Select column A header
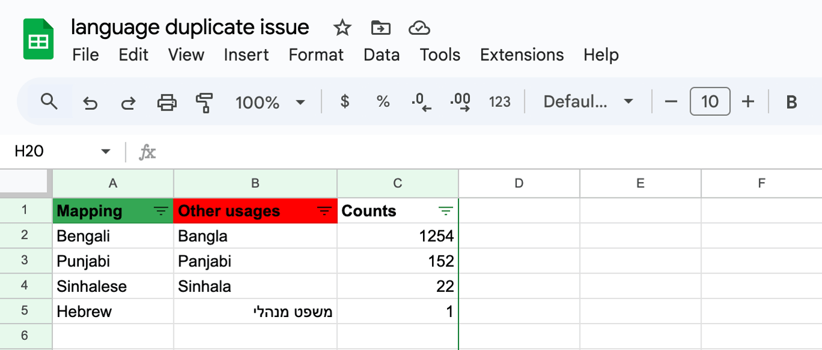822x350 pixels. click(x=113, y=184)
